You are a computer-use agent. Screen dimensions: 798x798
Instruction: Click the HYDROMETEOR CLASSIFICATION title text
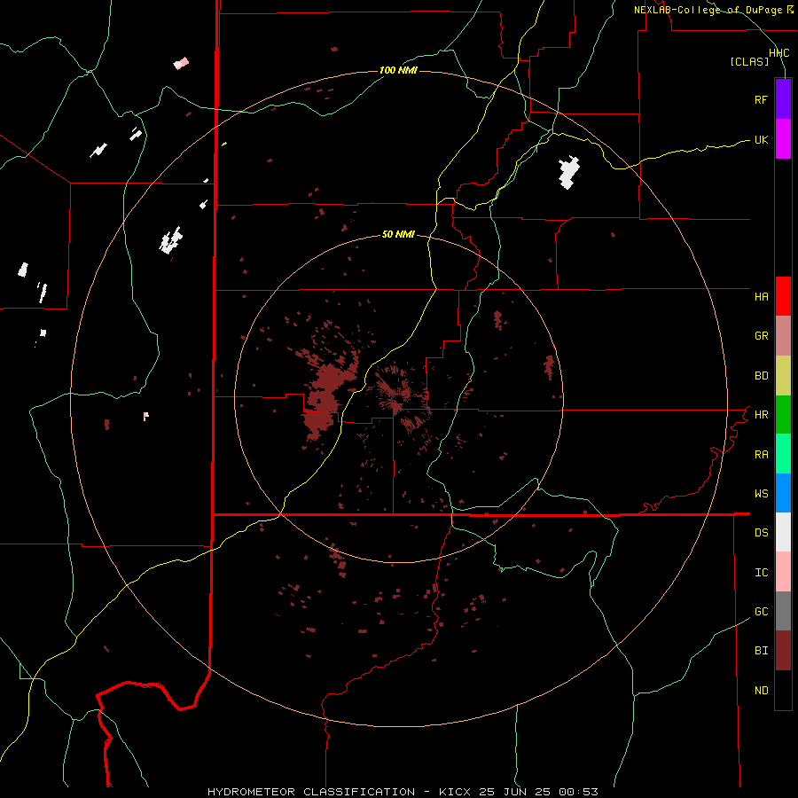pyautogui.click(x=311, y=792)
